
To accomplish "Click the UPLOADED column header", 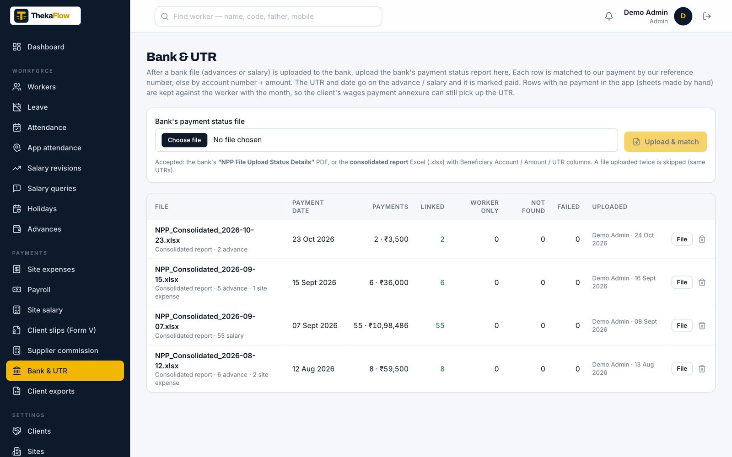I will coord(610,207).
